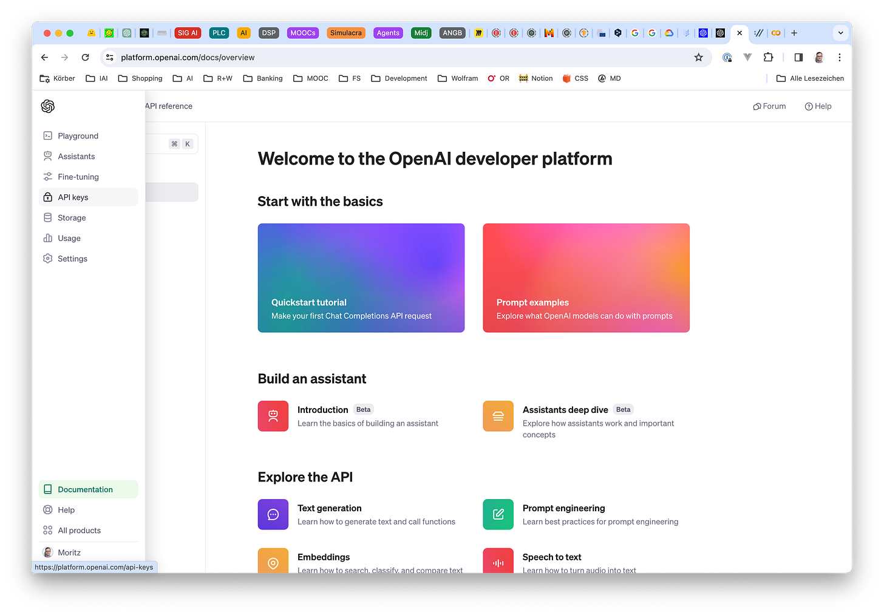The width and height of the screenshot is (884, 615).
Task: Expand the tab search dropdown
Action: [841, 33]
